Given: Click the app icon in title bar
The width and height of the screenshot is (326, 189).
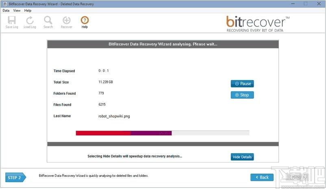Looking at the screenshot, I should tap(5, 4).
